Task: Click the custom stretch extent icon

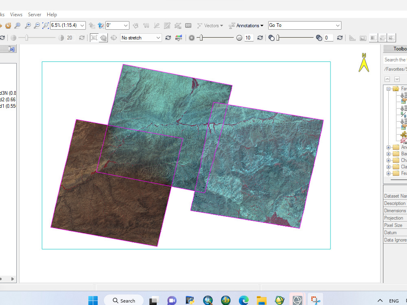Action: coord(114,38)
